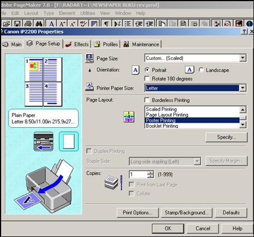The height and width of the screenshot is (237, 254).
Task: Click the landscape orientation A icon
Action: (x=190, y=69)
